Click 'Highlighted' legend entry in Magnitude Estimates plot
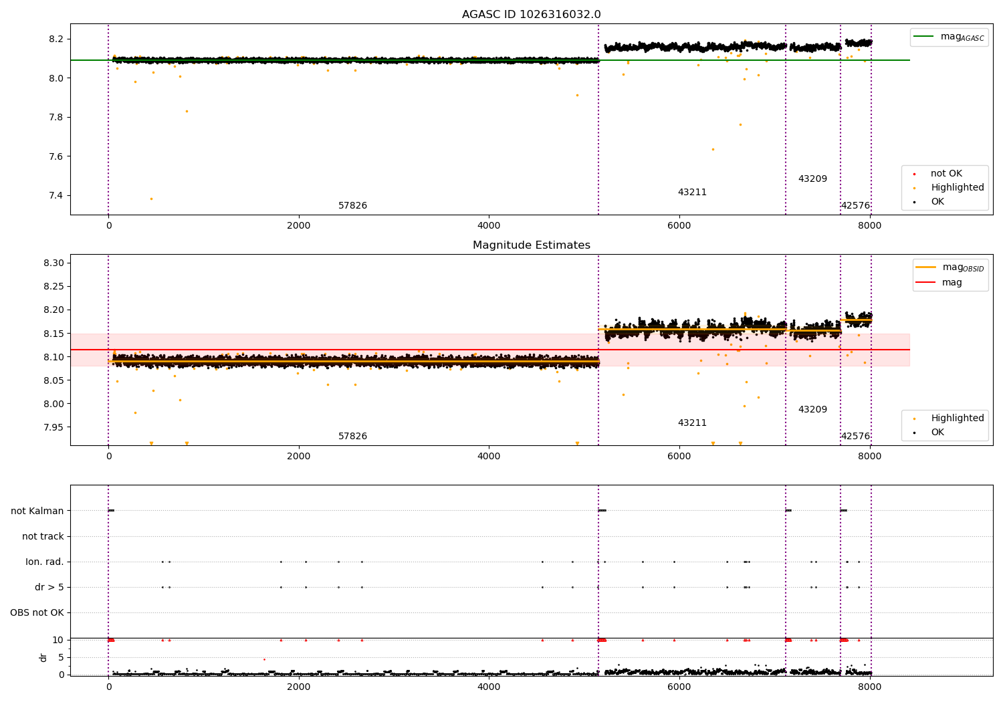The height and width of the screenshot is (702, 1003). pyautogui.click(x=949, y=419)
